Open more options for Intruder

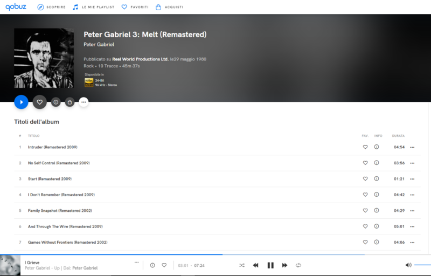pos(412,147)
